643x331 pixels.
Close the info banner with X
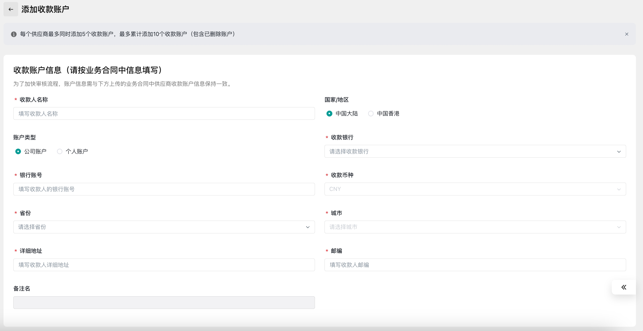click(x=627, y=34)
